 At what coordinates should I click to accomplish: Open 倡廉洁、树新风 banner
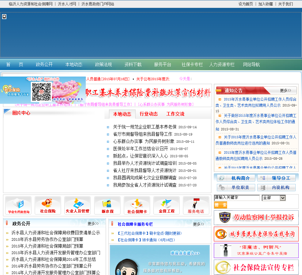(x=256, y=250)
